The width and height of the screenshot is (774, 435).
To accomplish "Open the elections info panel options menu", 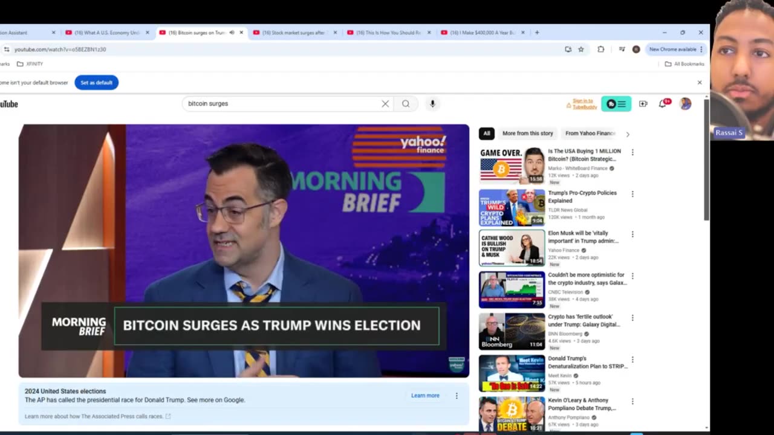I will click(x=457, y=396).
